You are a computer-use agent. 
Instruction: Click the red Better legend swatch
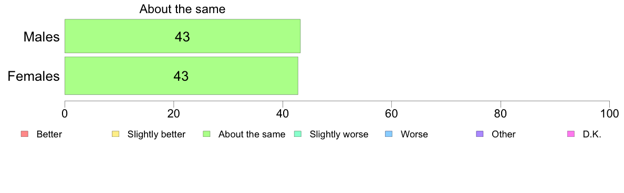[x=24, y=134]
